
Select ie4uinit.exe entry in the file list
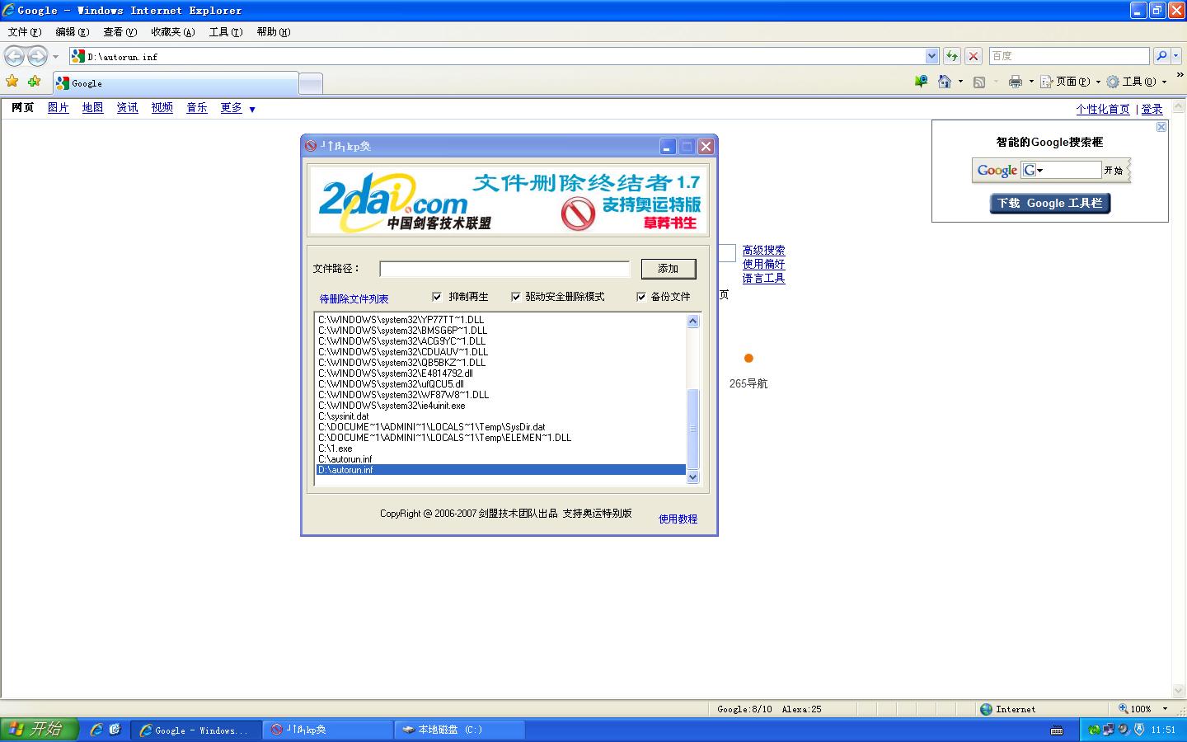(x=501, y=406)
